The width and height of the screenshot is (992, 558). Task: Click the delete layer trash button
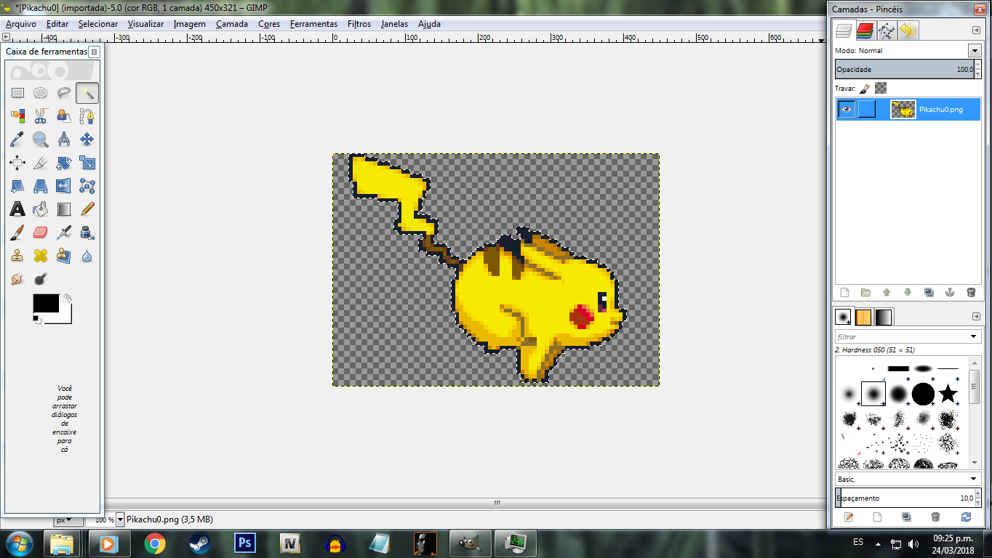[x=971, y=292]
